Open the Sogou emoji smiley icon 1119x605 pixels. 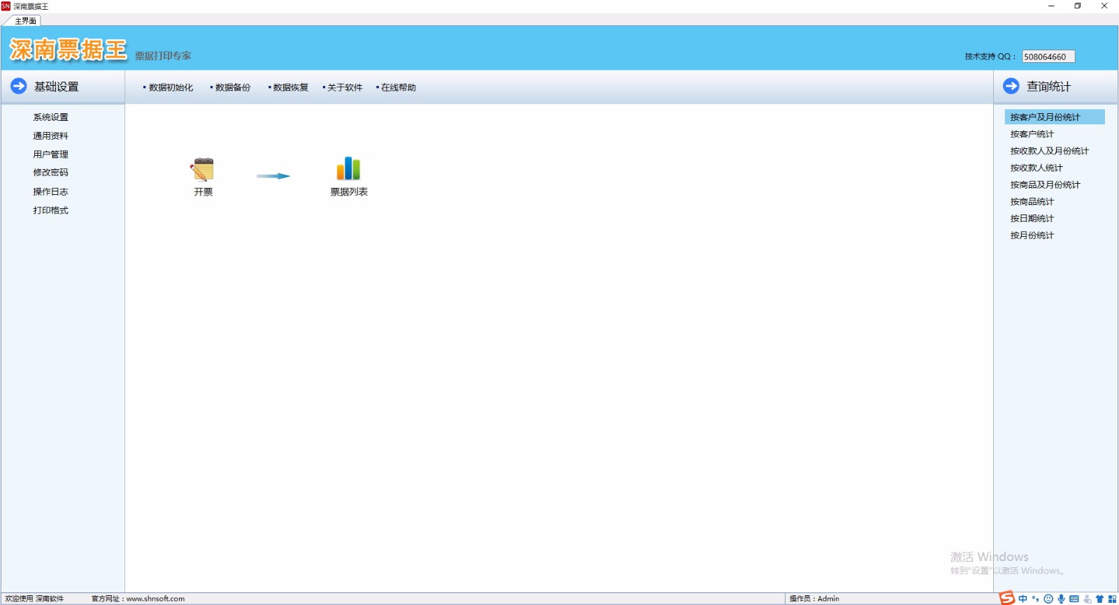click(1048, 599)
